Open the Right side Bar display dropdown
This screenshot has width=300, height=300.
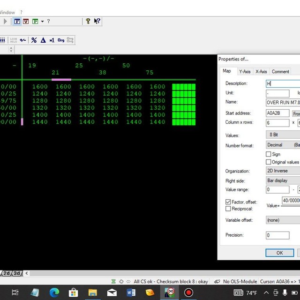pyautogui.click(x=283, y=180)
